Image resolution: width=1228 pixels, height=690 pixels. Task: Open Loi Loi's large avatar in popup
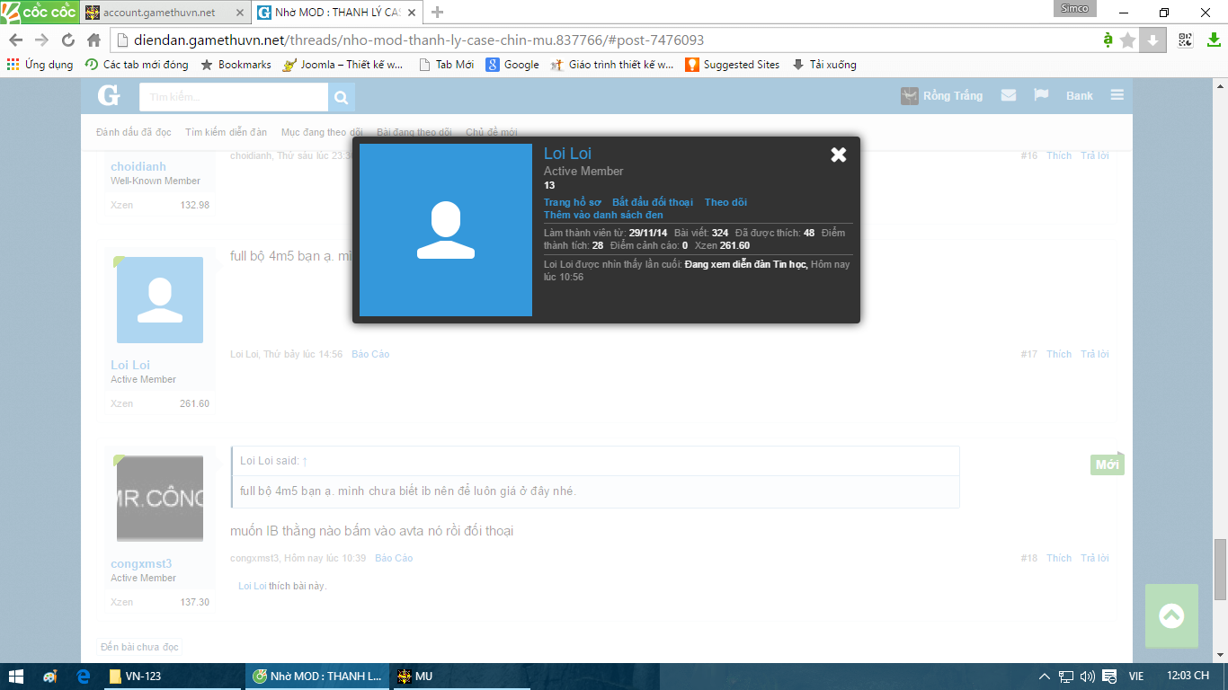coord(446,230)
